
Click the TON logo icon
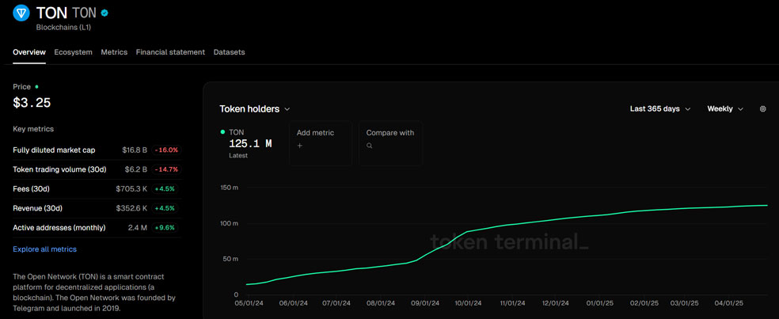click(x=21, y=13)
